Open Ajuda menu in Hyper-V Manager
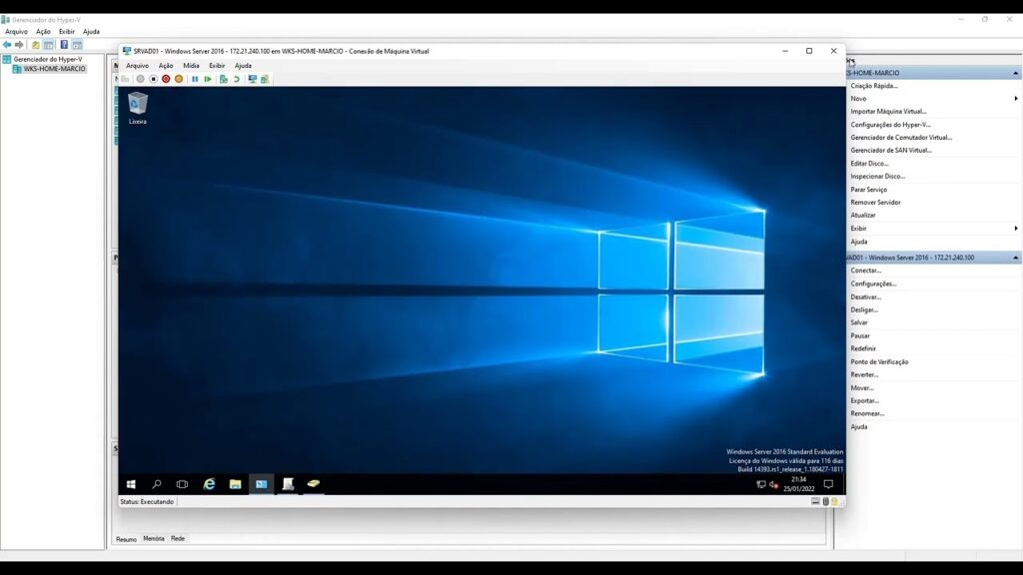1023x575 pixels. point(91,31)
